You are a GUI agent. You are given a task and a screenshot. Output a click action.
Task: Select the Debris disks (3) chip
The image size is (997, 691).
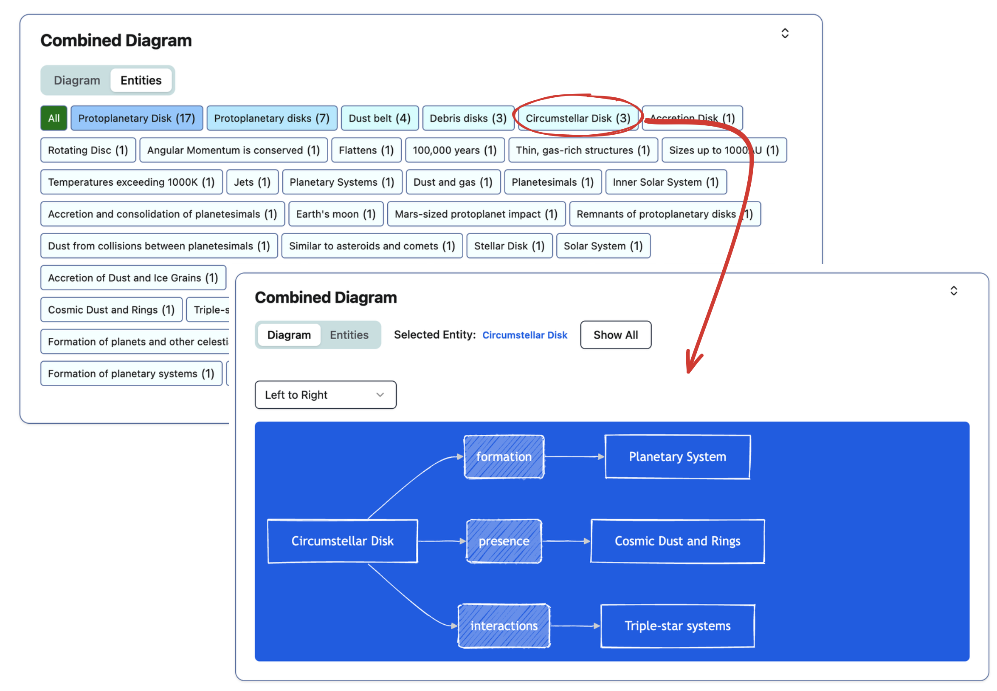click(468, 118)
